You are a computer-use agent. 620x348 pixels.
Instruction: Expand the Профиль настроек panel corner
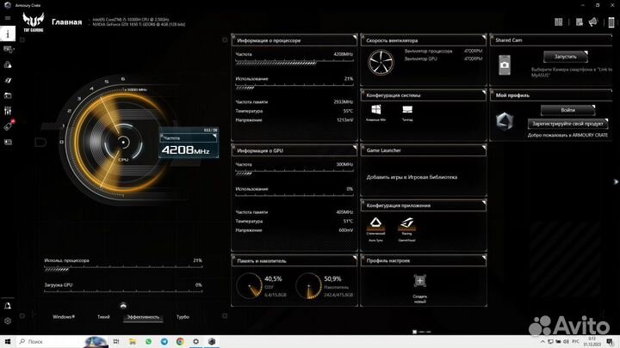pyautogui.click(x=484, y=258)
